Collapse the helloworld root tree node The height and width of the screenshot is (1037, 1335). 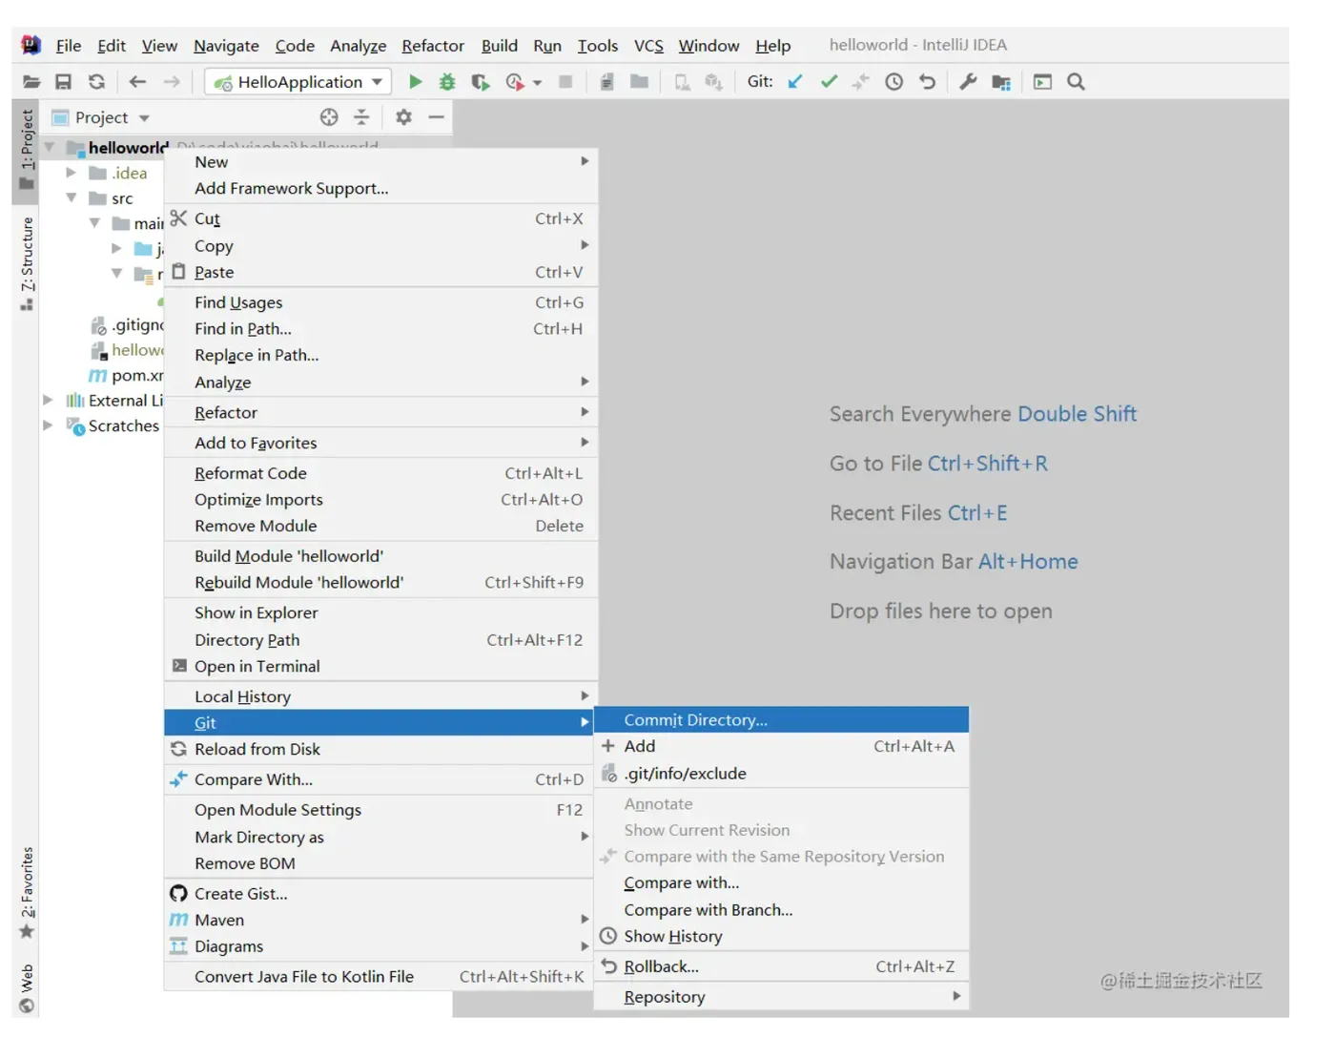[x=49, y=147]
